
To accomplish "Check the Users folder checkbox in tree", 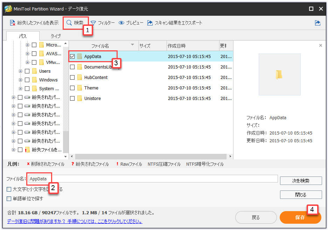I will click(27, 71).
